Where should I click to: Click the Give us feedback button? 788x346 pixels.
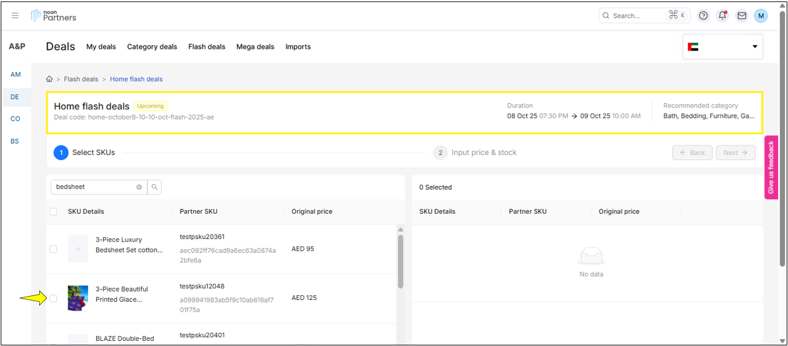click(771, 168)
